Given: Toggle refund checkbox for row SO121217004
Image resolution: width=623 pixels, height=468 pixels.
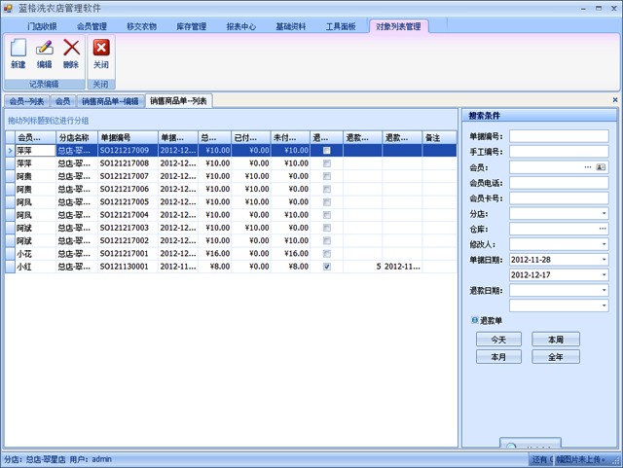Looking at the screenshot, I should pyautogui.click(x=327, y=215).
